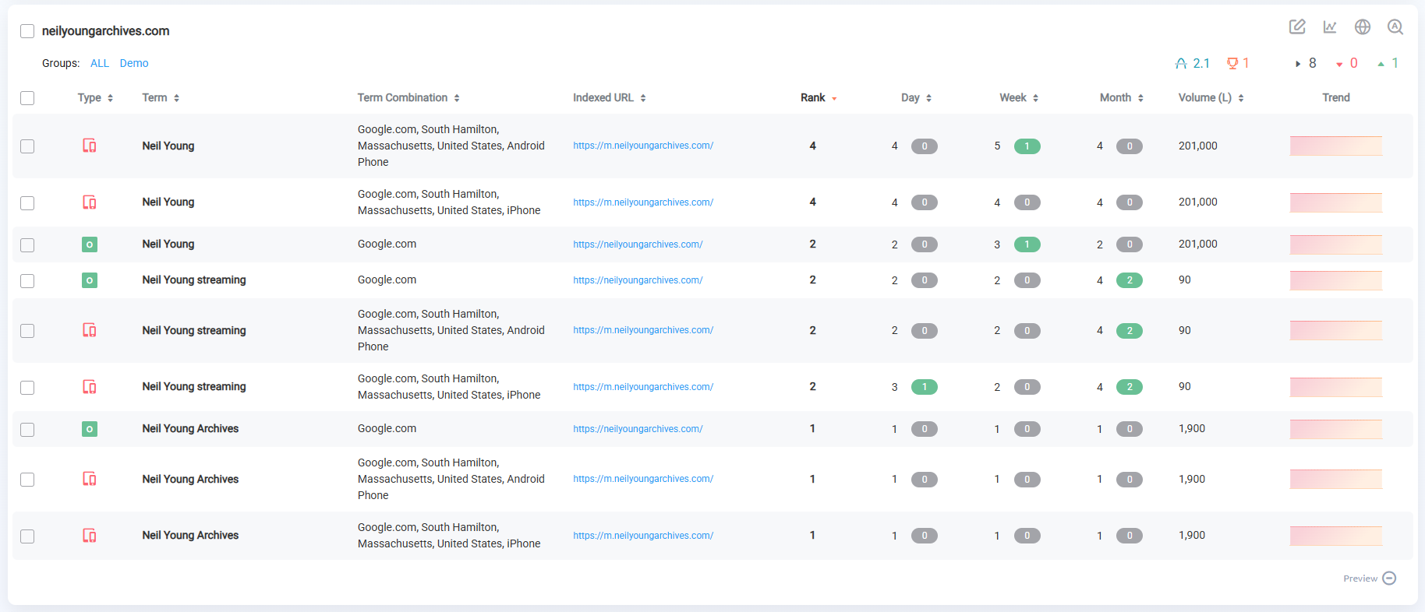Check the Neil Young Archives Google.com row checkbox

(27, 430)
